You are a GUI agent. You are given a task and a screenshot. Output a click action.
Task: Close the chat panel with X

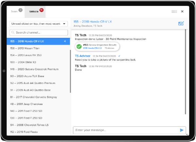click(182, 11)
